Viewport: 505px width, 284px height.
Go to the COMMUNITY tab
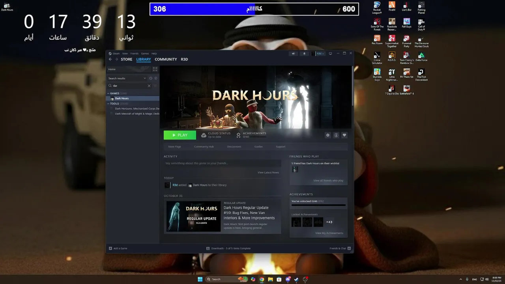pos(166,59)
